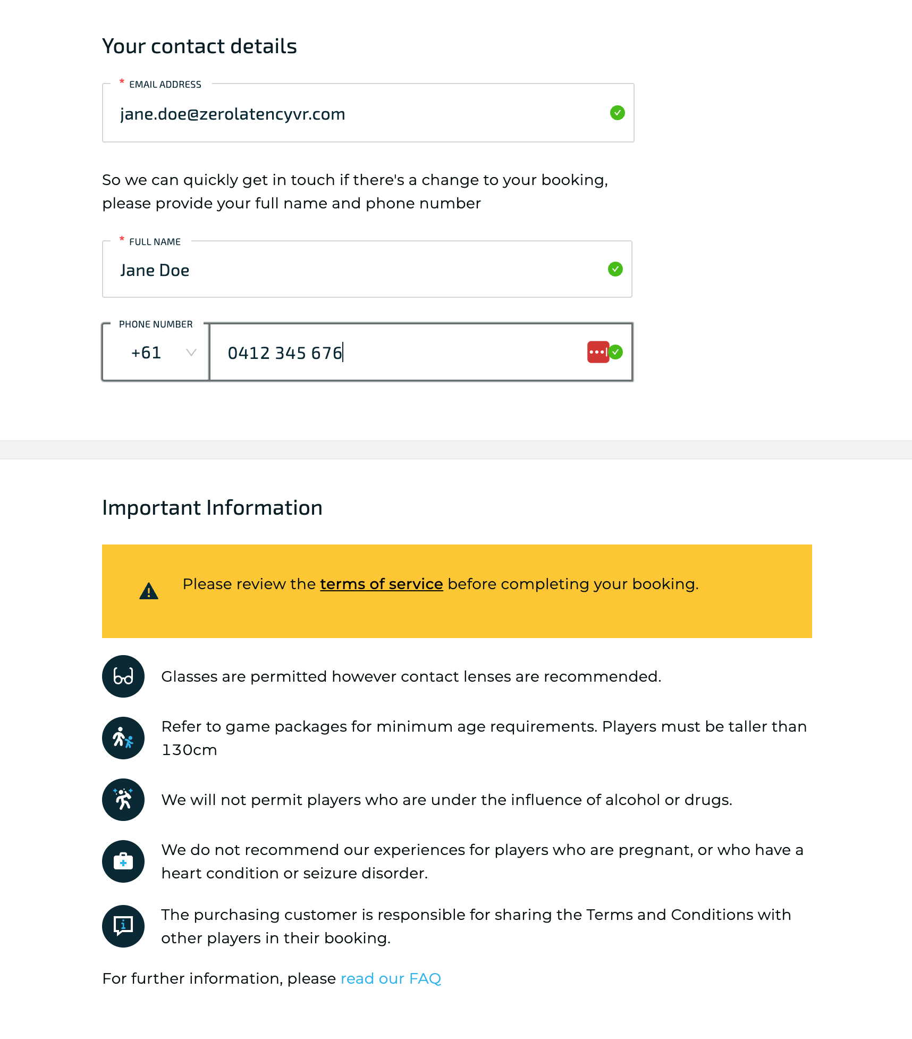
Task: Focus the Full Name input field
Action: pyautogui.click(x=367, y=269)
